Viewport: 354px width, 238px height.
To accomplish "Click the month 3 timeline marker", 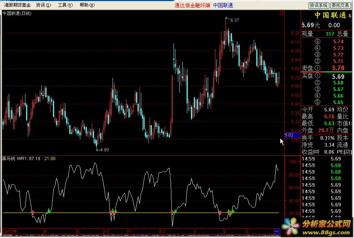I will 248,231.
